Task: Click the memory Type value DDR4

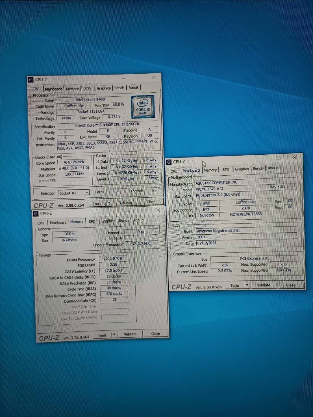Action: click(69, 234)
